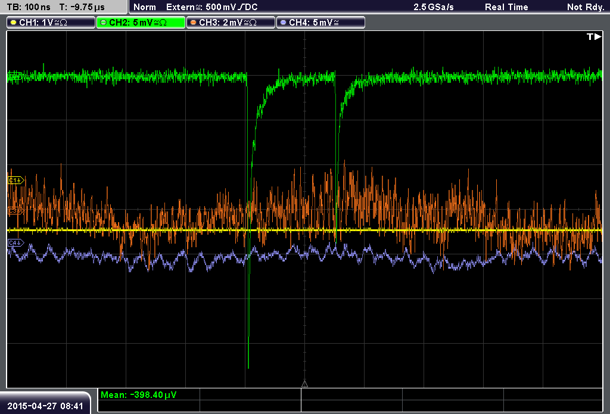Select the CH4 5mV channel tab
The height and width of the screenshot is (414, 610).
(x=320, y=23)
